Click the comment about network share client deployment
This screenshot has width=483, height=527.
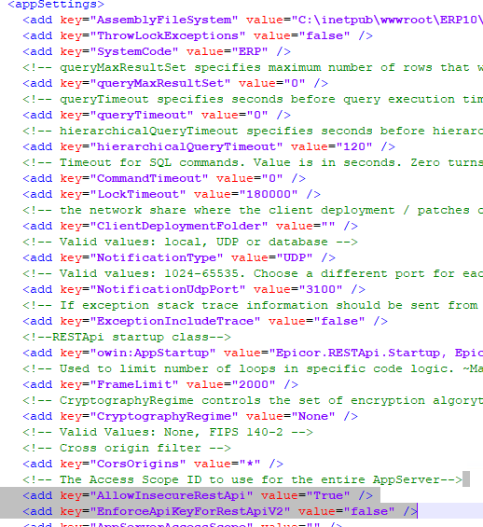(253, 211)
